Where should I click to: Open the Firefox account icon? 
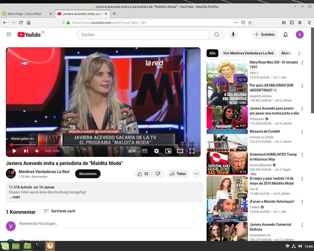(300, 23)
